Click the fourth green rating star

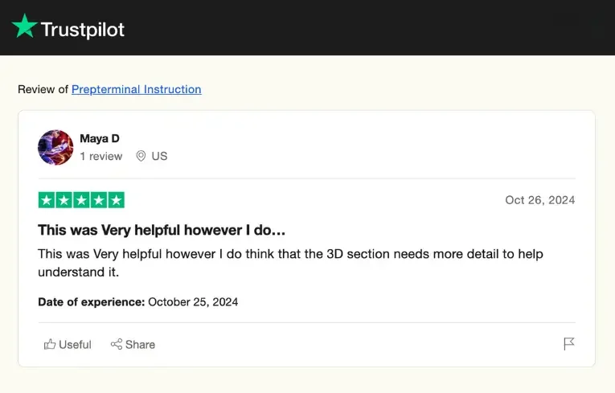coord(99,200)
